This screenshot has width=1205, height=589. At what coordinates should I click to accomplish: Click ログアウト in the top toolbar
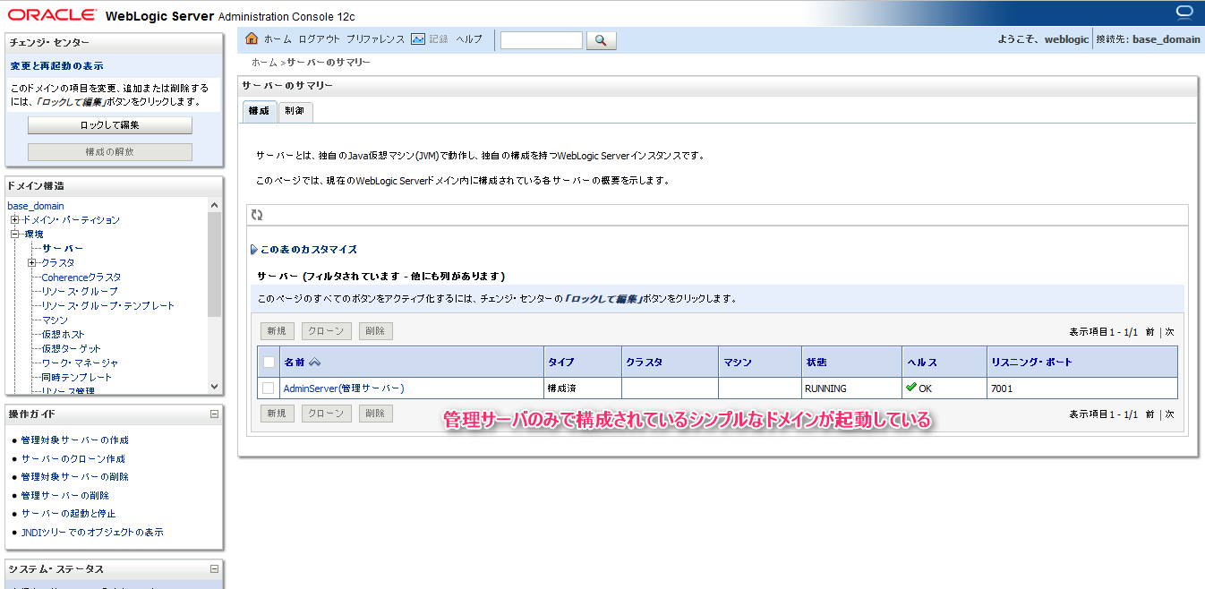319,39
